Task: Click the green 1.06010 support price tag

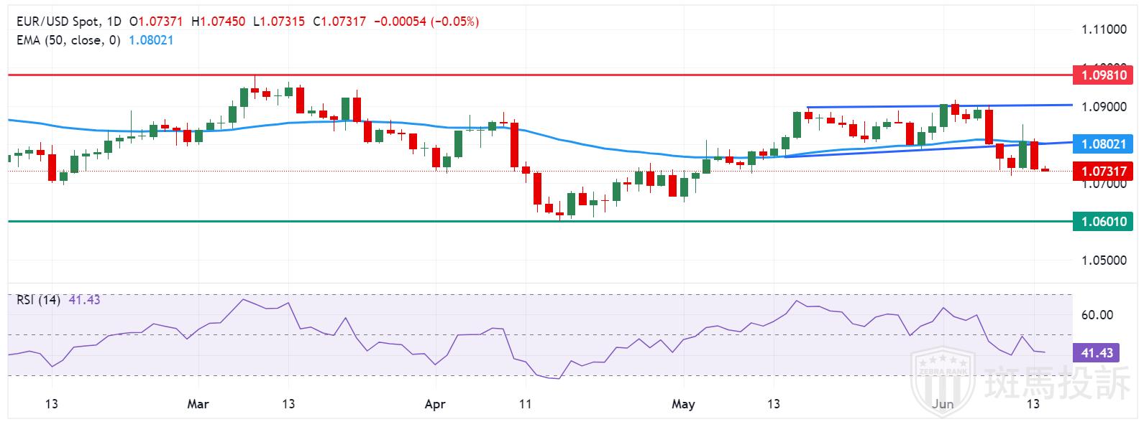Action: pyautogui.click(x=1102, y=221)
